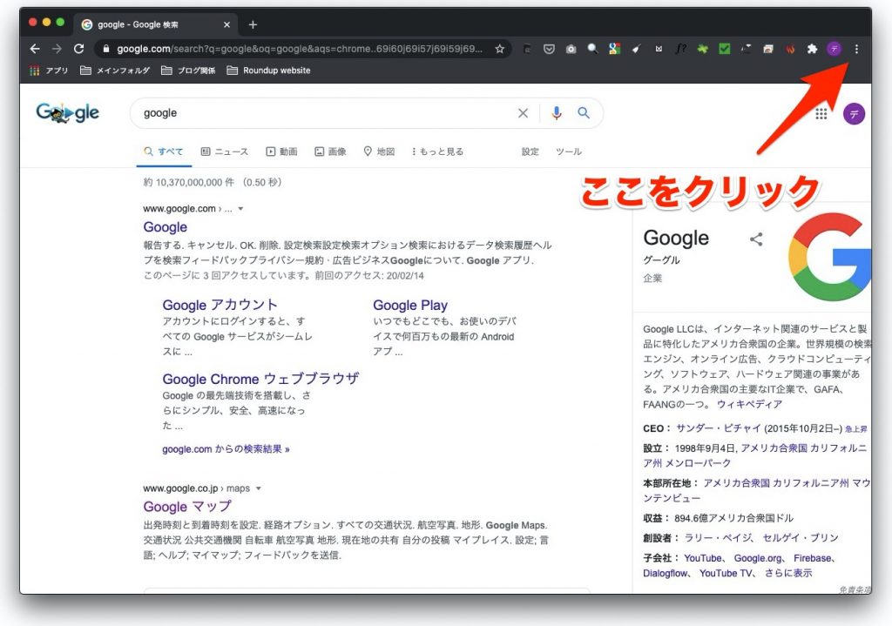The width and height of the screenshot is (892, 626).
Task: Open the YouTube subsidiary link
Action: point(703,558)
